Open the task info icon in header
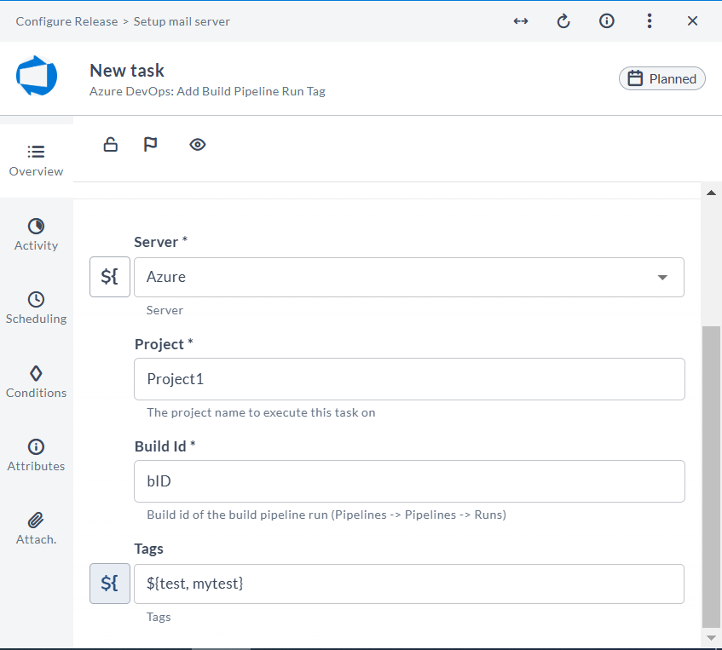Image resolution: width=722 pixels, height=650 pixels. tap(607, 21)
